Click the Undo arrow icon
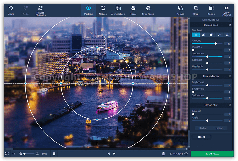The width and height of the screenshot is (238, 161). click(11, 8)
